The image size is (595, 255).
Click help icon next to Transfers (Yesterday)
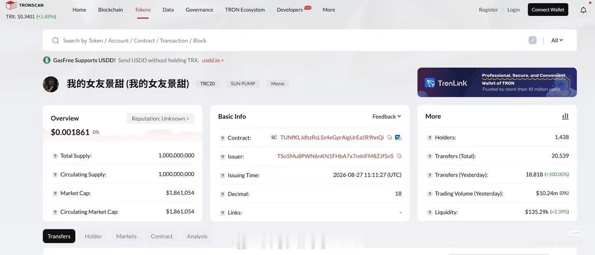430,175
